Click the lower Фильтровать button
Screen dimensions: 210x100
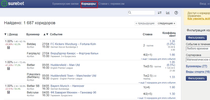196,78
